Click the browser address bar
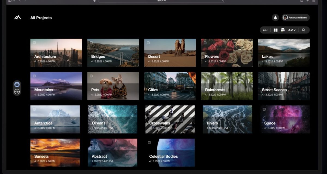 161,1
